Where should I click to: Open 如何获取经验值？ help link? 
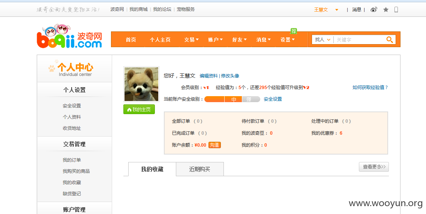(370, 88)
